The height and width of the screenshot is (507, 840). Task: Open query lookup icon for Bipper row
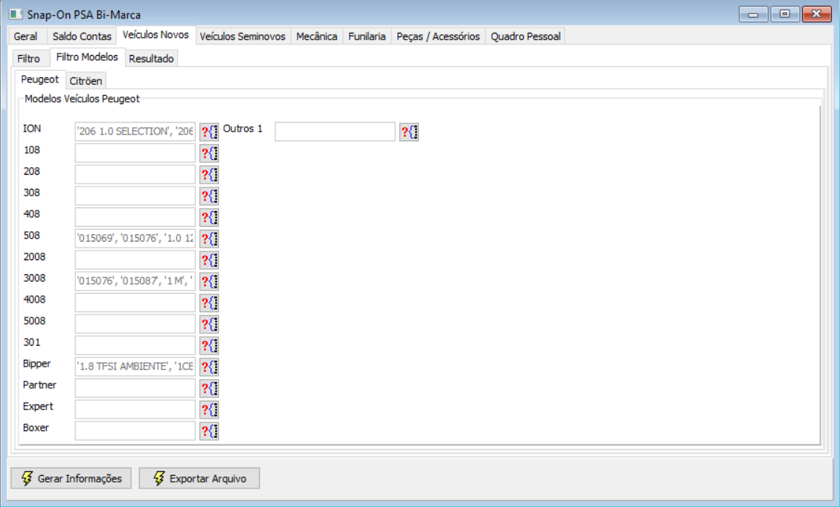(209, 367)
